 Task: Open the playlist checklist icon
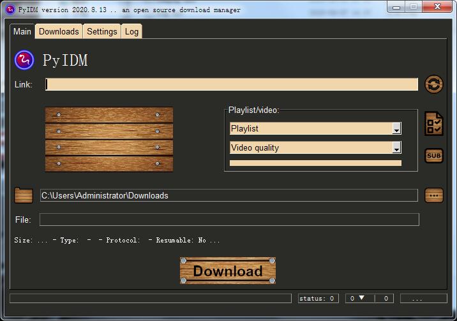(x=434, y=123)
